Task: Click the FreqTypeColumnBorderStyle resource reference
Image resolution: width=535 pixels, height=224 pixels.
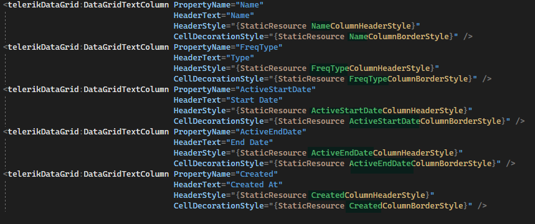Action: click(409, 79)
